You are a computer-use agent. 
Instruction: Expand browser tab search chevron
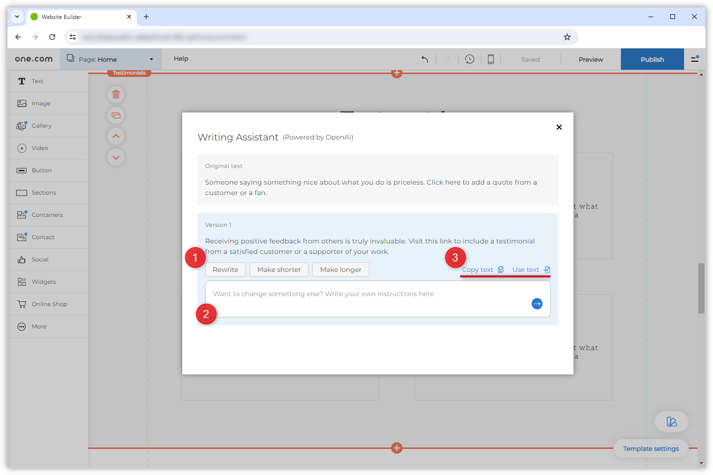[17, 17]
